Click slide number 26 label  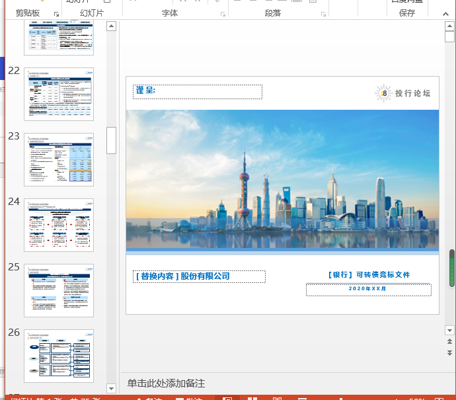coord(14,333)
